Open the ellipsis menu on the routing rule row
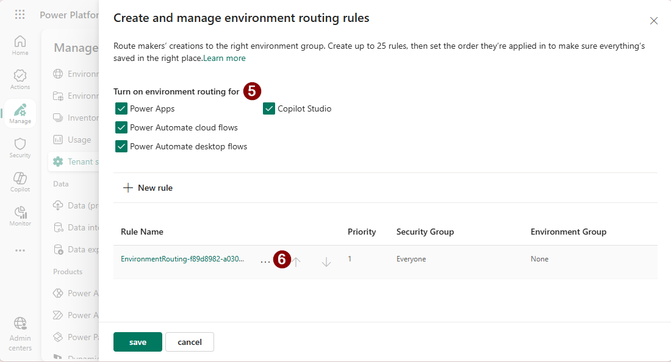 (265, 259)
